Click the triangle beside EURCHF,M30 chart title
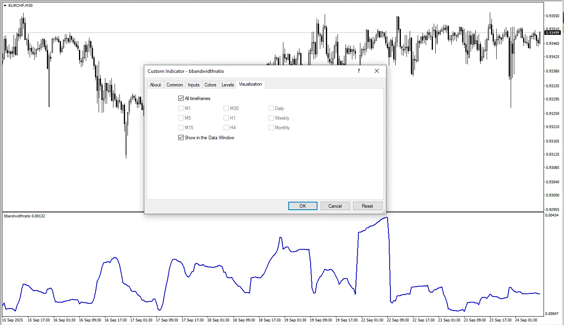This screenshot has width=564, height=325. pyautogui.click(x=5, y=5)
